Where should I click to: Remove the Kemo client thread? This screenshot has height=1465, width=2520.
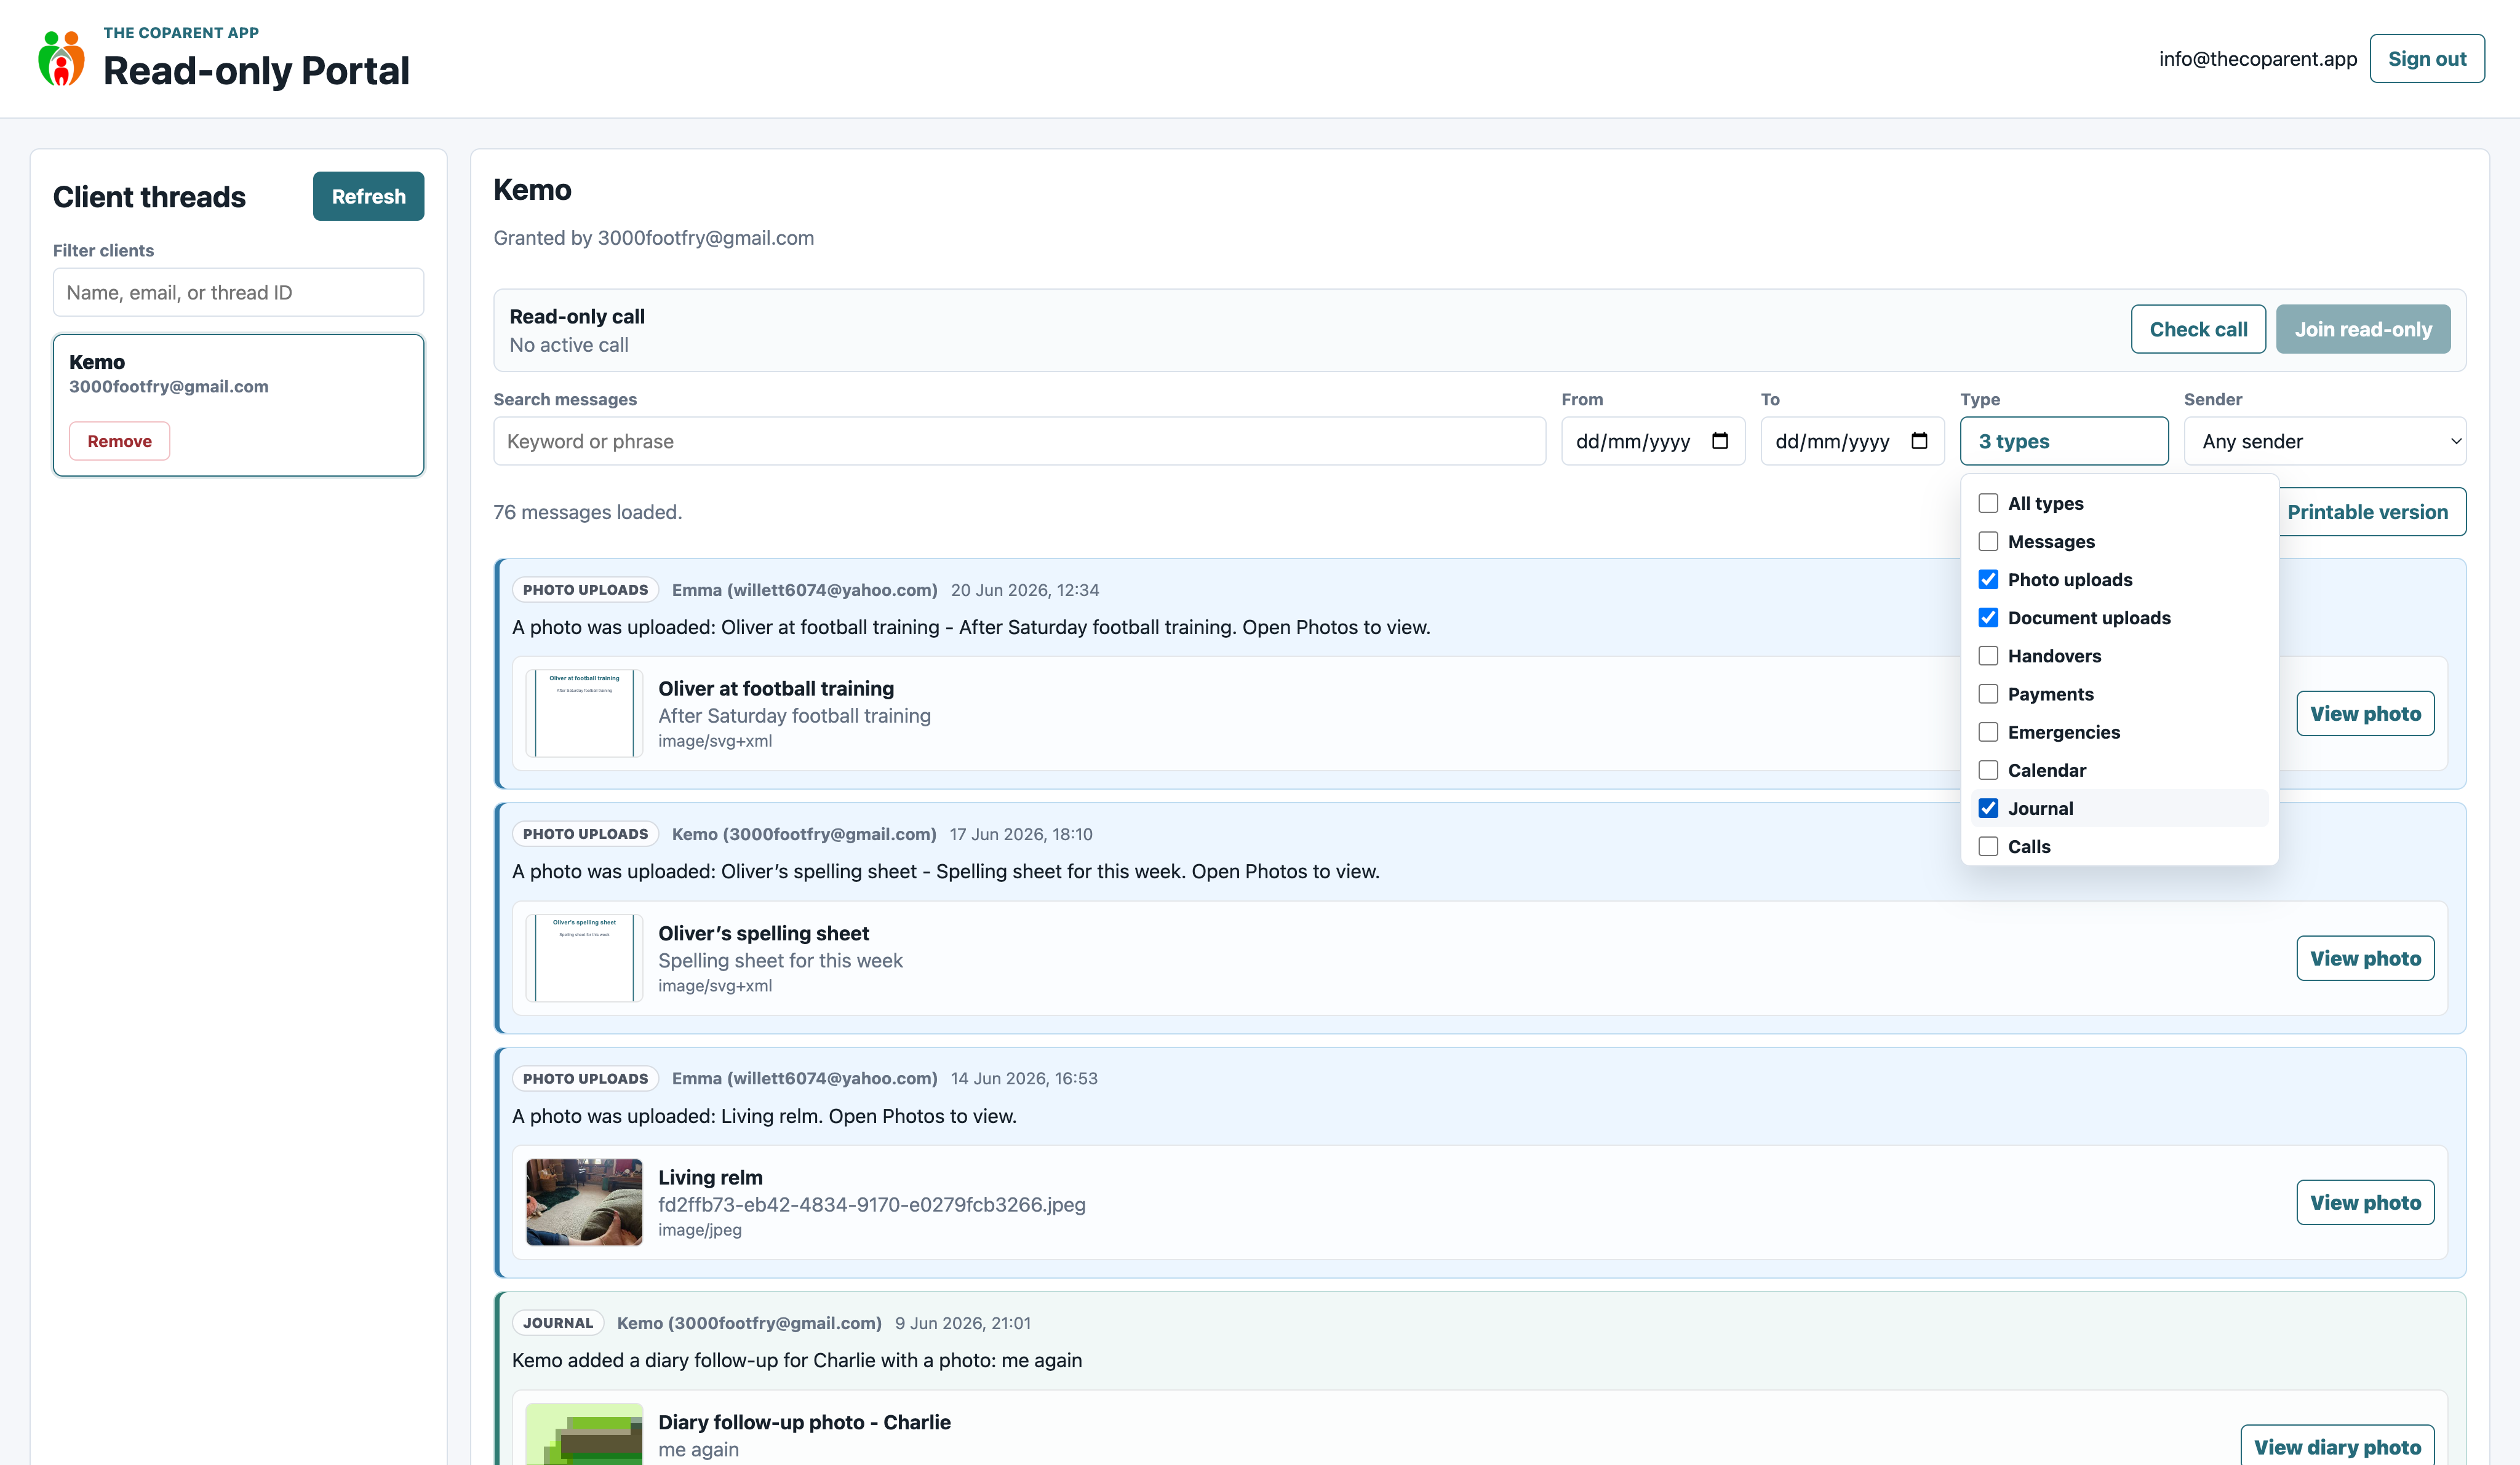pyautogui.click(x=119, y=441)
